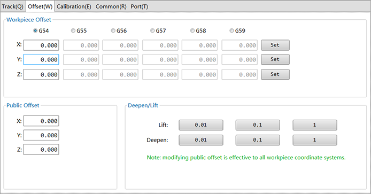Click the G55 Z offset field
The image size is (371, 194).
pos(81,74)
